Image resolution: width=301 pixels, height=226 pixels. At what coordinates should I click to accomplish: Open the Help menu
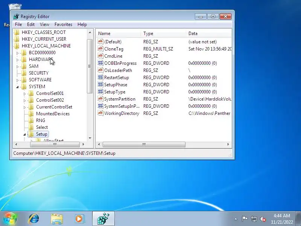82,24
